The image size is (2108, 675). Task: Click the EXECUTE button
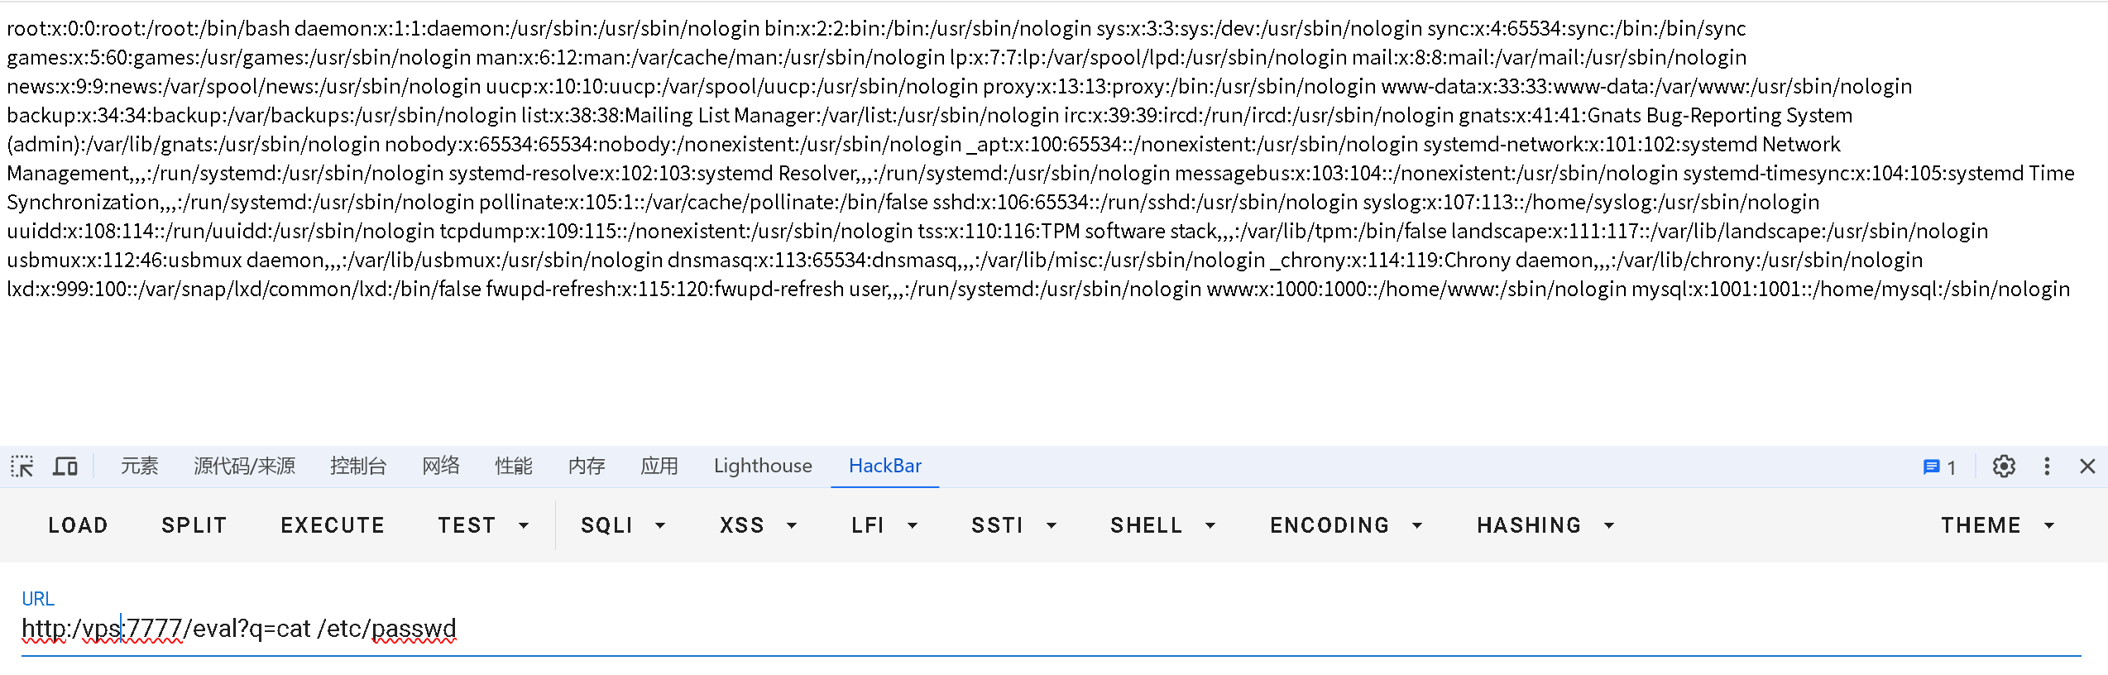(x=333, y=525)
